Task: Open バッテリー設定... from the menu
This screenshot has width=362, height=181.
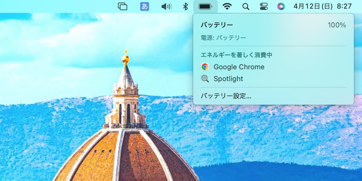Action: (226, 96)
